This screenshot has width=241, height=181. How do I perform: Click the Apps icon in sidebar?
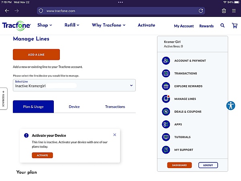[x=166, y=124]
